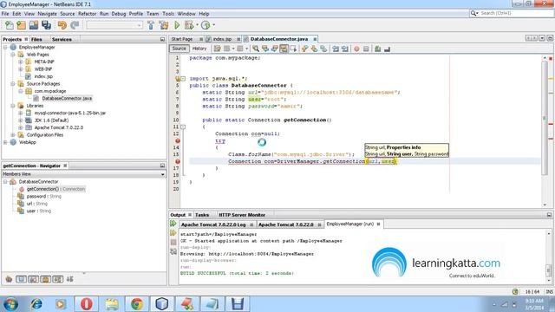Viewport: 555px width, 312px height.
Task: Expand the WEB-INF folder node
Action: (x=21, y=69)
